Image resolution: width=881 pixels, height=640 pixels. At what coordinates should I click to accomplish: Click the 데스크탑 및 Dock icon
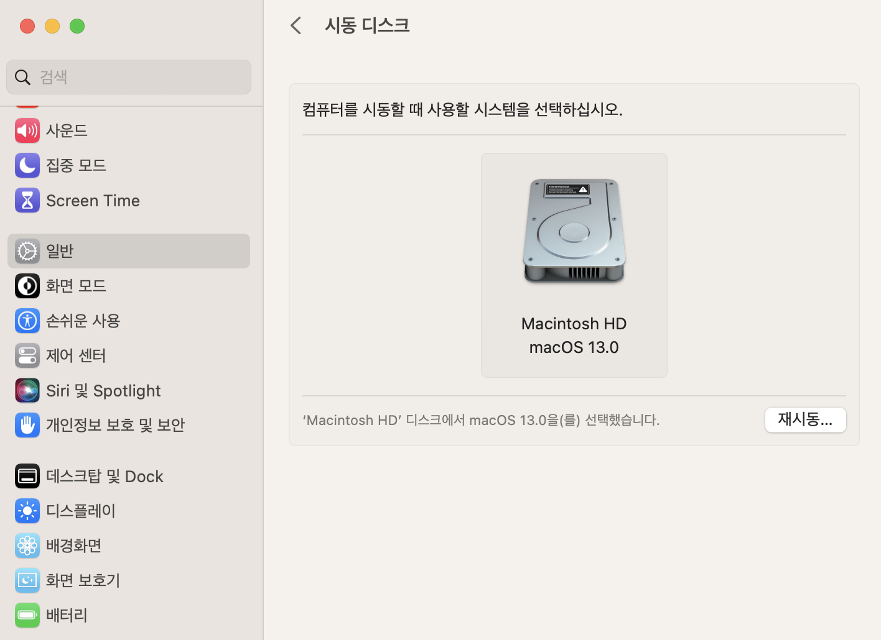[x=27, y=477]
